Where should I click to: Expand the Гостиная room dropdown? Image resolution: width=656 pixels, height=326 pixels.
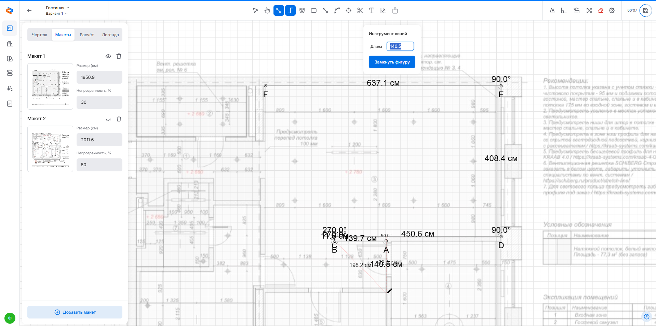pos(57,8)
